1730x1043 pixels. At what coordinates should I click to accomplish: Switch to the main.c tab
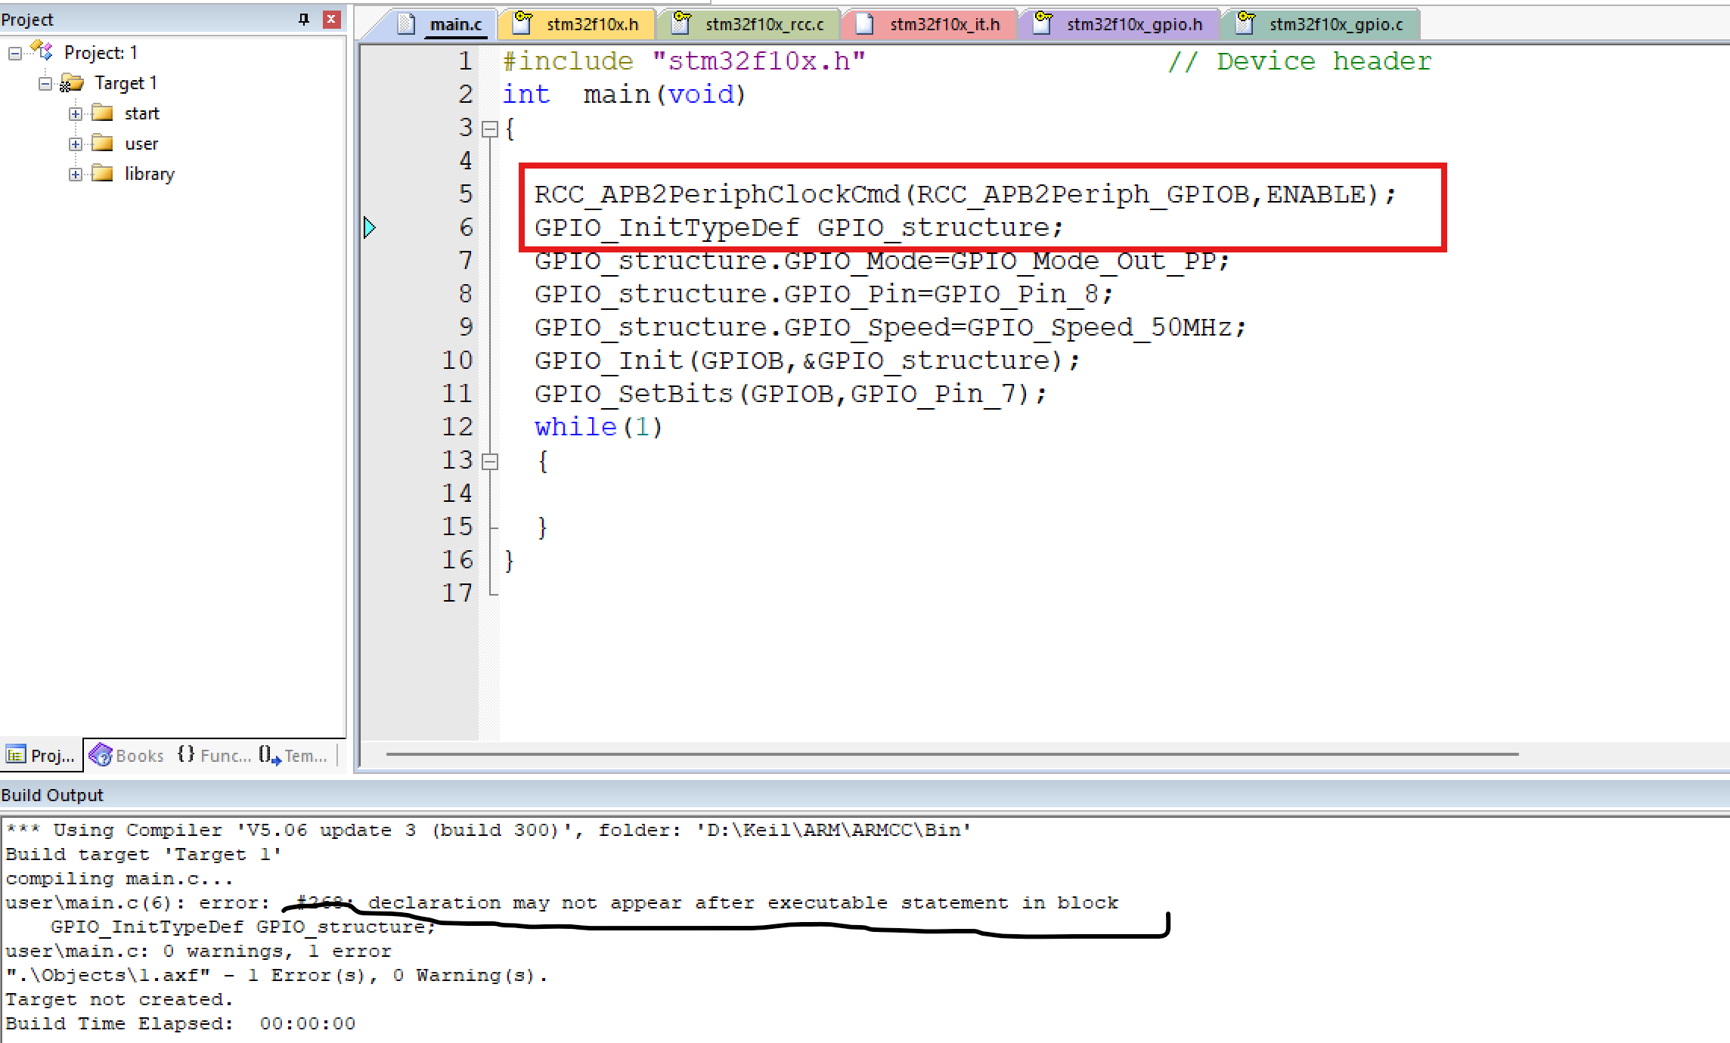pos(456,24)
